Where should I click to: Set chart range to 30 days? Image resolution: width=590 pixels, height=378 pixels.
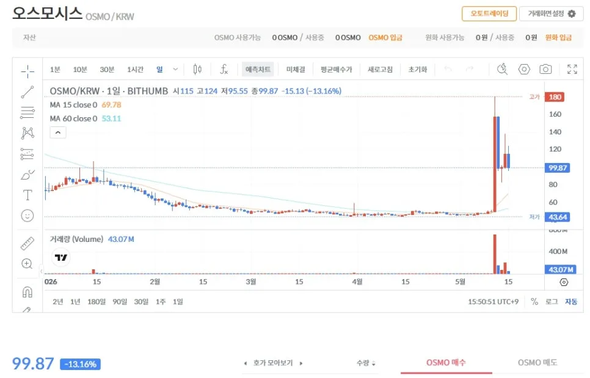[x=141, y=302]
